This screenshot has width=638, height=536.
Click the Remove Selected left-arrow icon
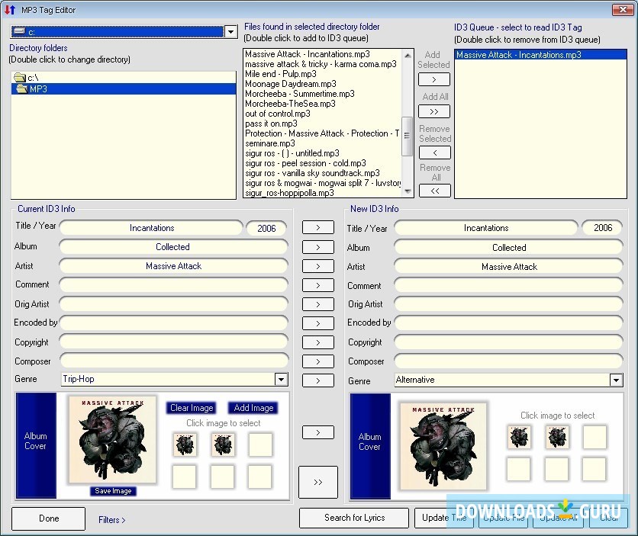coord(433,152)
